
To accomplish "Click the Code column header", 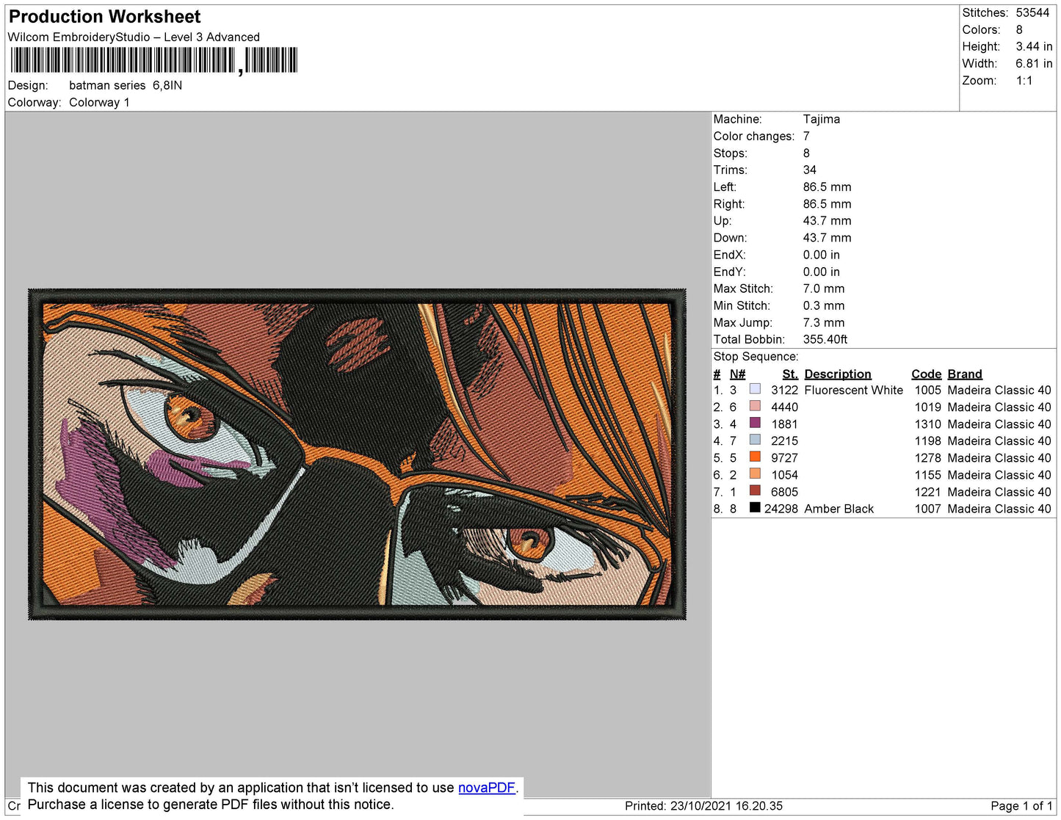I will [x=926, y=374].
